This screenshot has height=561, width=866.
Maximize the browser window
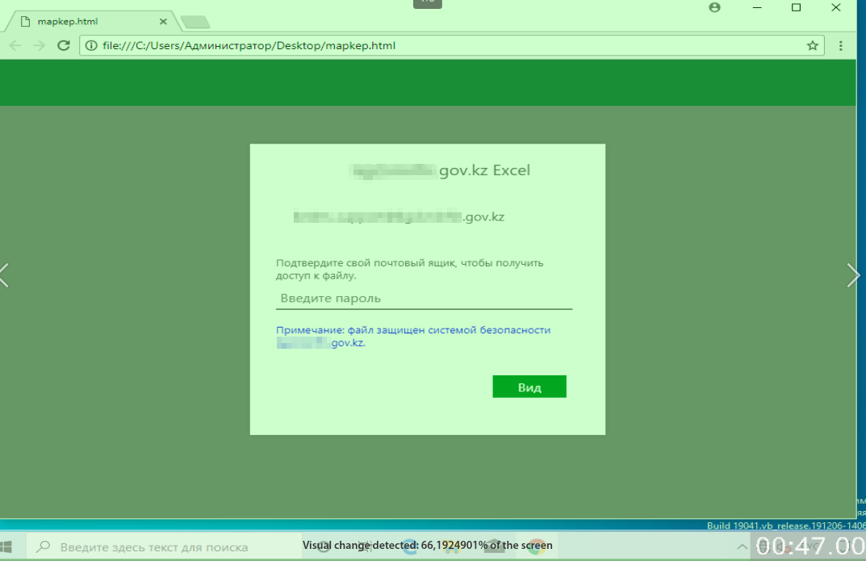(796, 7)
